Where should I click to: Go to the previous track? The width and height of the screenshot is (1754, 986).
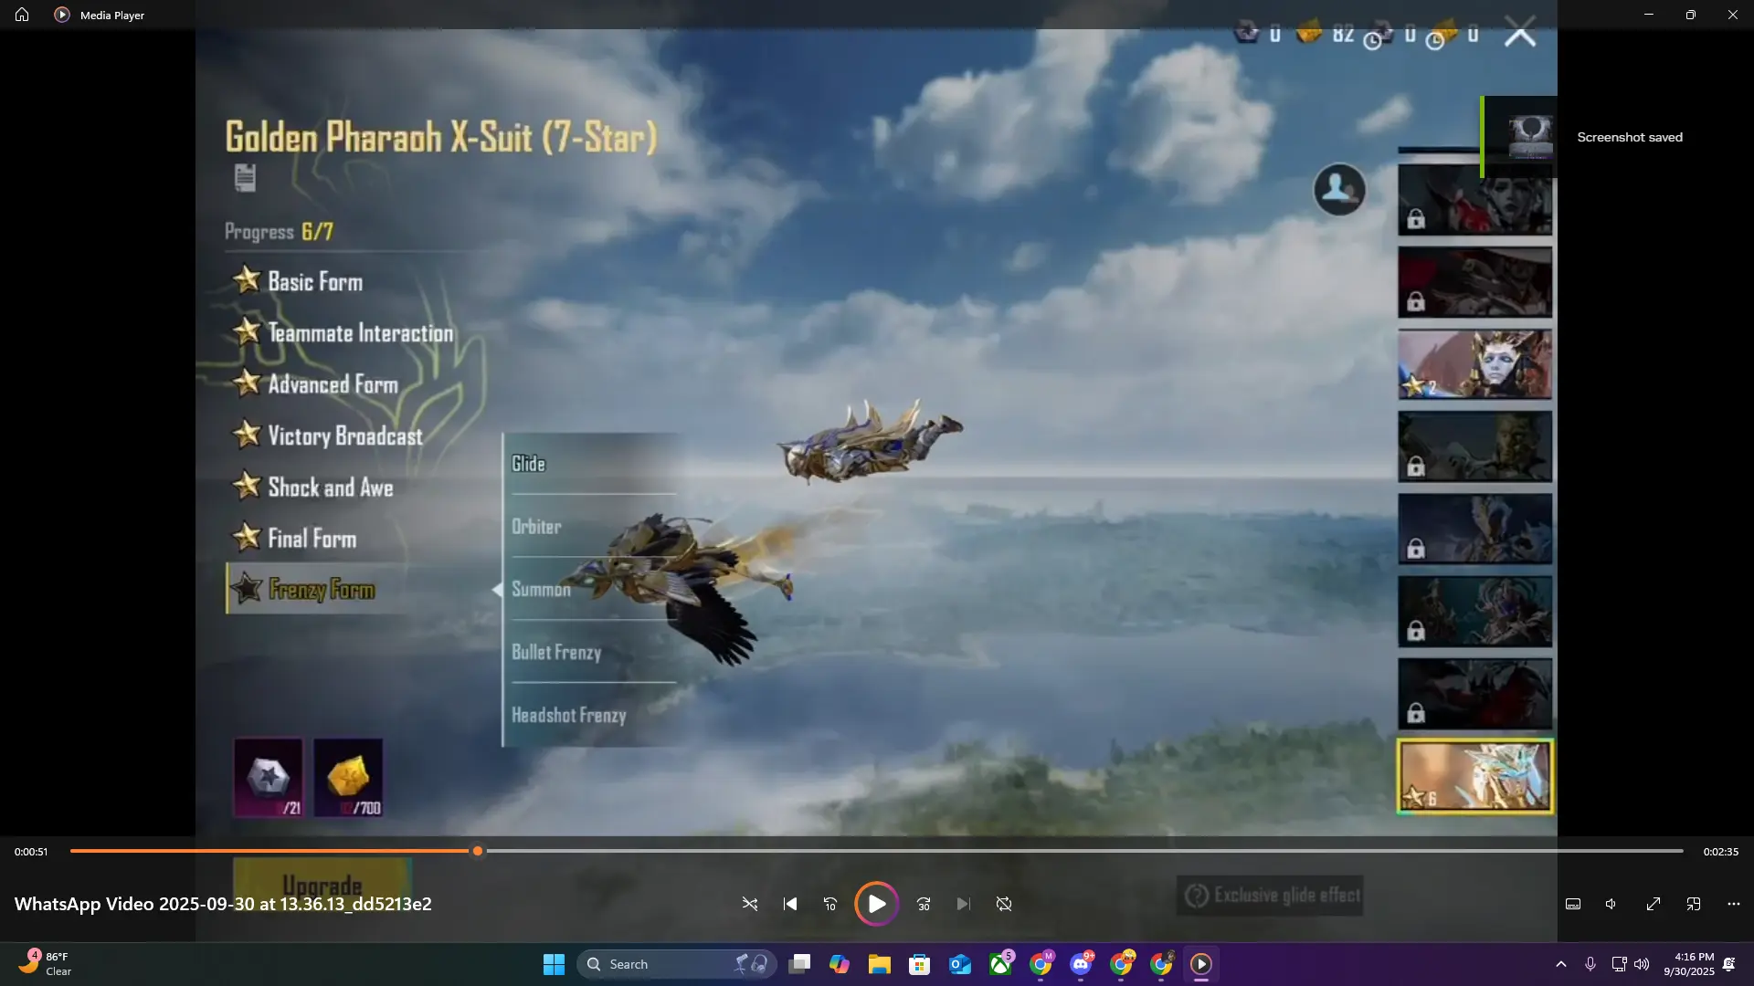click(790, 904)
